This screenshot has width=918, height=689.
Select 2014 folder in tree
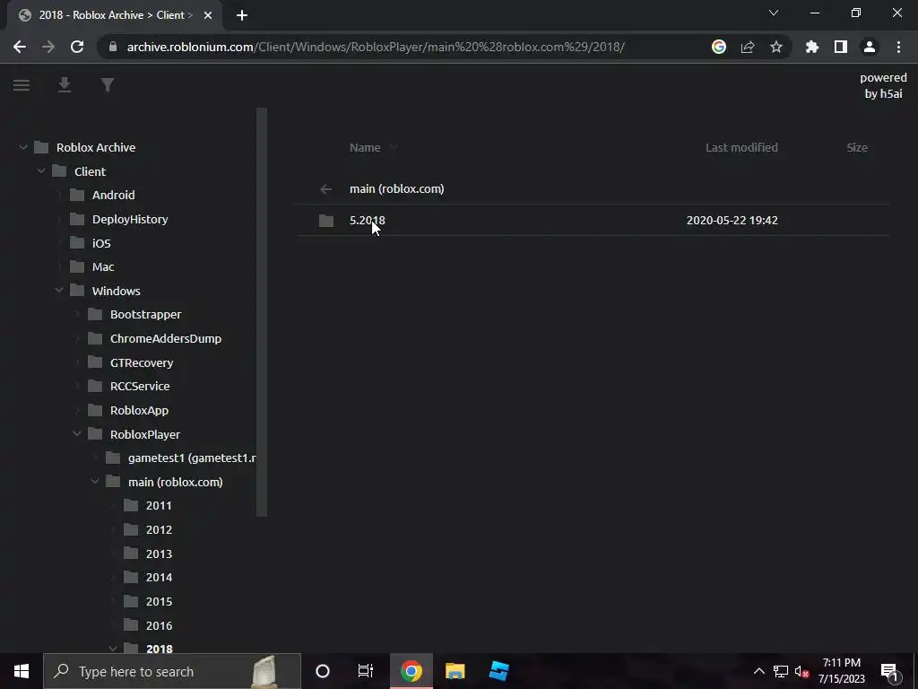coord(159,578)
